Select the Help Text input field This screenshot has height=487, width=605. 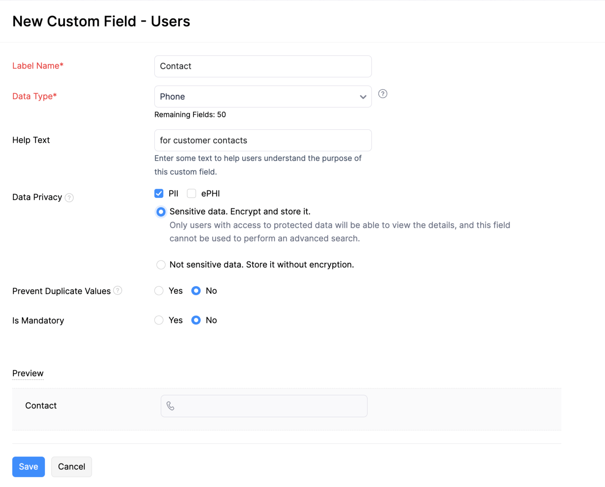(263, 140)
